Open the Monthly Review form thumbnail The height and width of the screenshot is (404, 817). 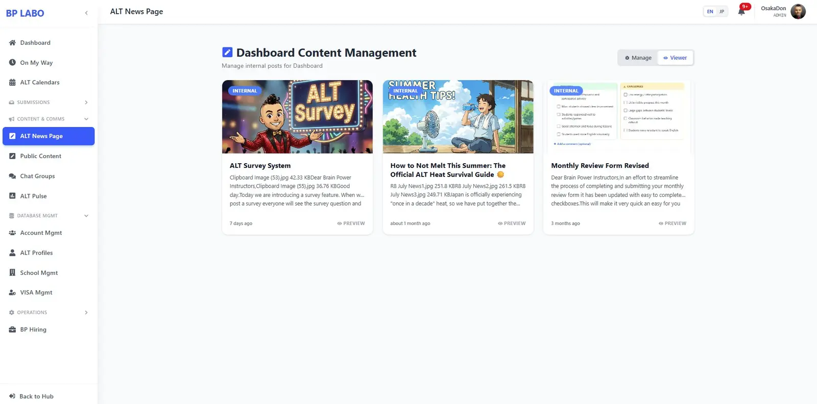(x=619, y=117)
